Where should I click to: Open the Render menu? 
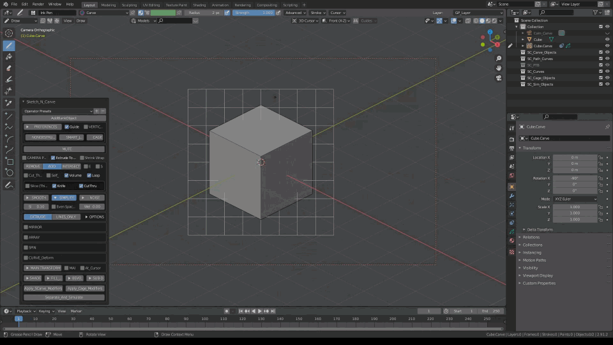point(38,4)
